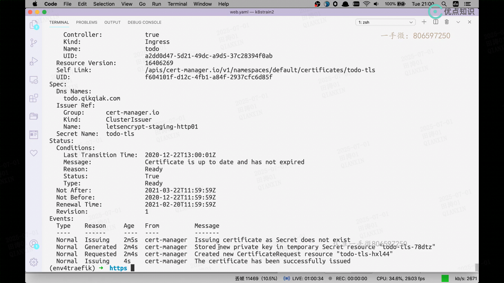Screen dimensions: 504x283
Task: Switch to the DEBUG CONSOLE tab
Action: click(x=144, y=22)
